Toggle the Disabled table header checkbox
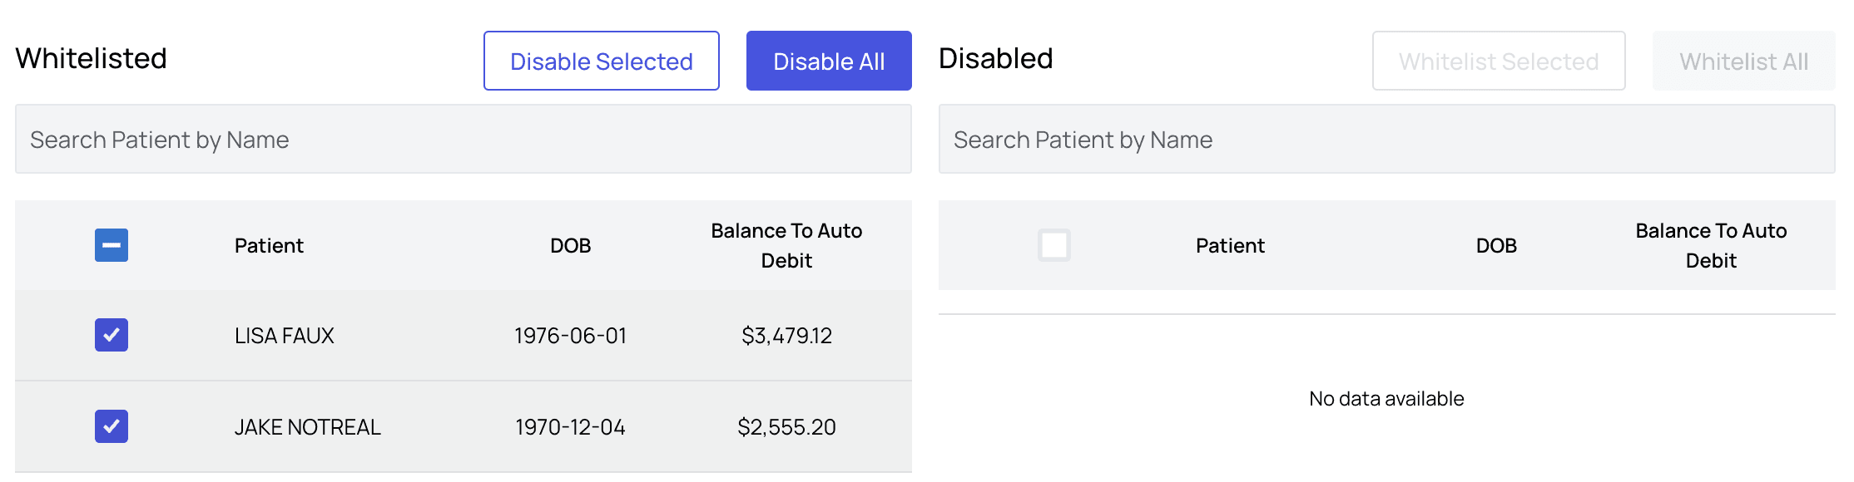 point(1053,245)
